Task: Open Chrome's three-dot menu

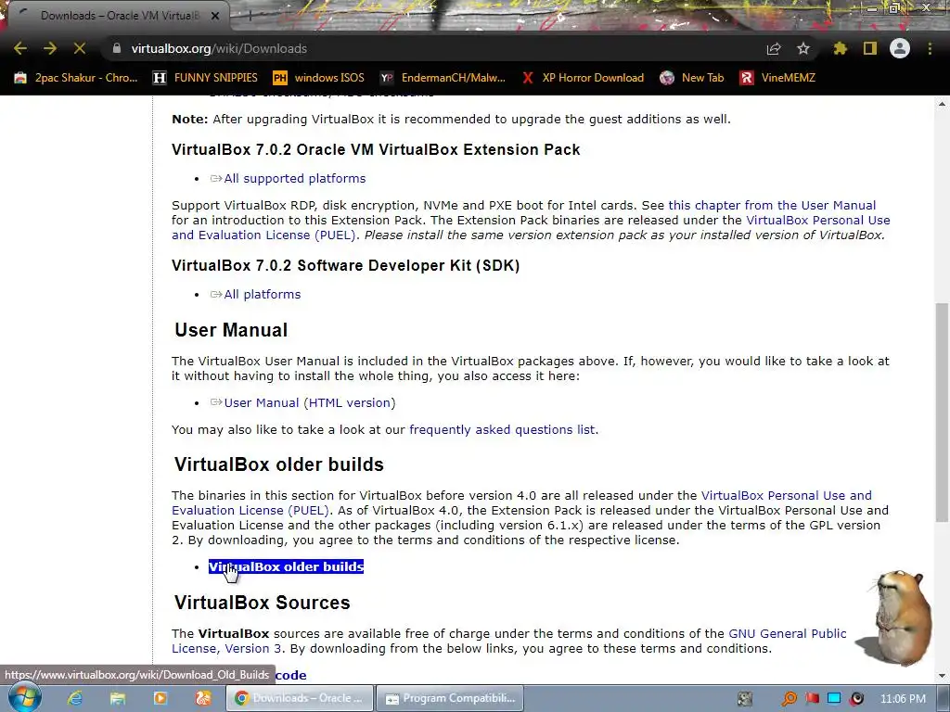Action: click(930, 48)
